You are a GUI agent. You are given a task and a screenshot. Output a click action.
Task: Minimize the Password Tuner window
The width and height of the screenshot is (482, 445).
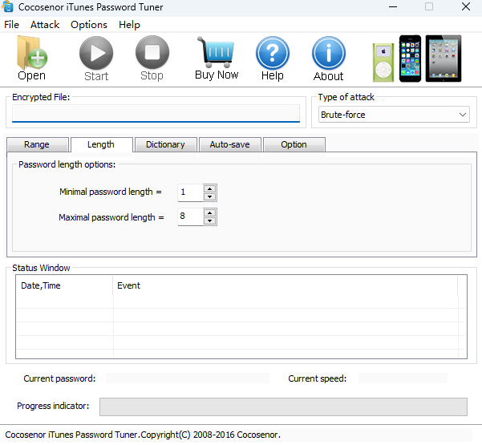coord(393,6)
